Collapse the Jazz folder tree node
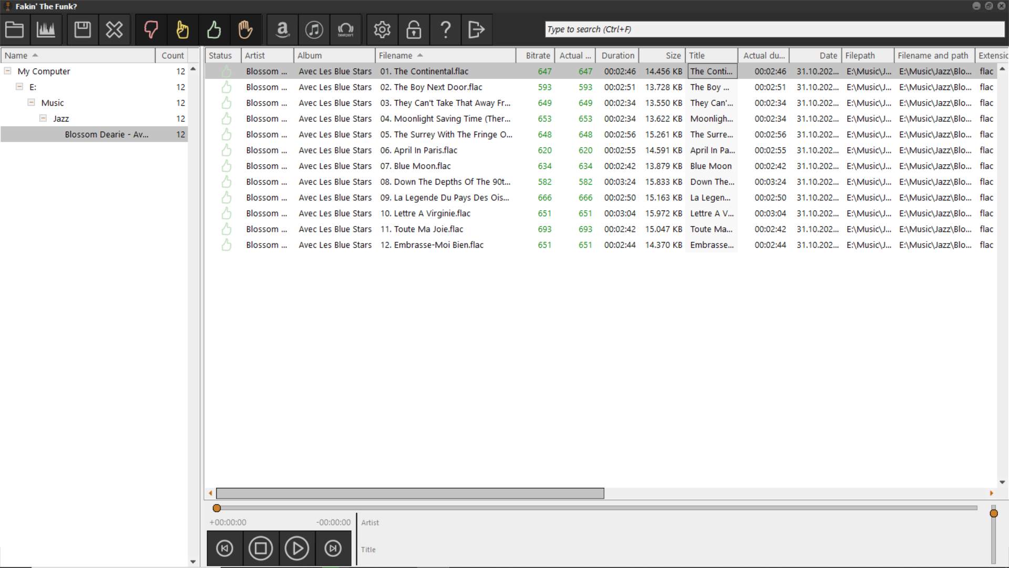 point(43,118)
